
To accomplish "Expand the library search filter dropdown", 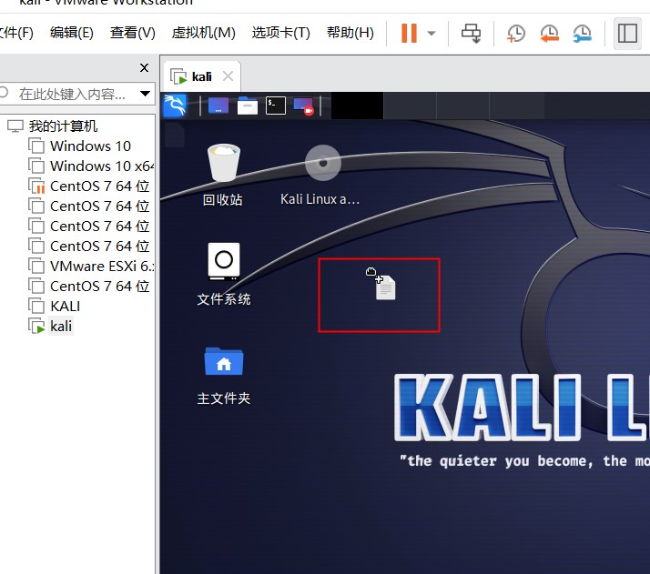I will coord(145,94).
